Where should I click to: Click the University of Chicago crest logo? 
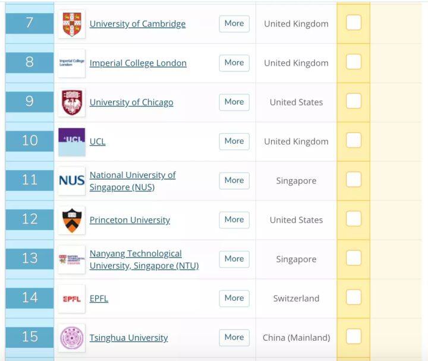point(72,102)
